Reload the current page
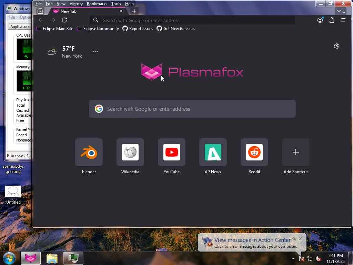The width and height of the screenshot is (353, 265). tap(64, 20)
